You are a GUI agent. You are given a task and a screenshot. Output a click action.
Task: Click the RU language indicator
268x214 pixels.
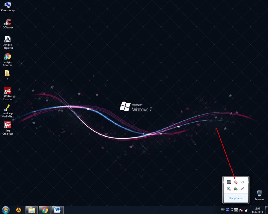tap(223, 210)
